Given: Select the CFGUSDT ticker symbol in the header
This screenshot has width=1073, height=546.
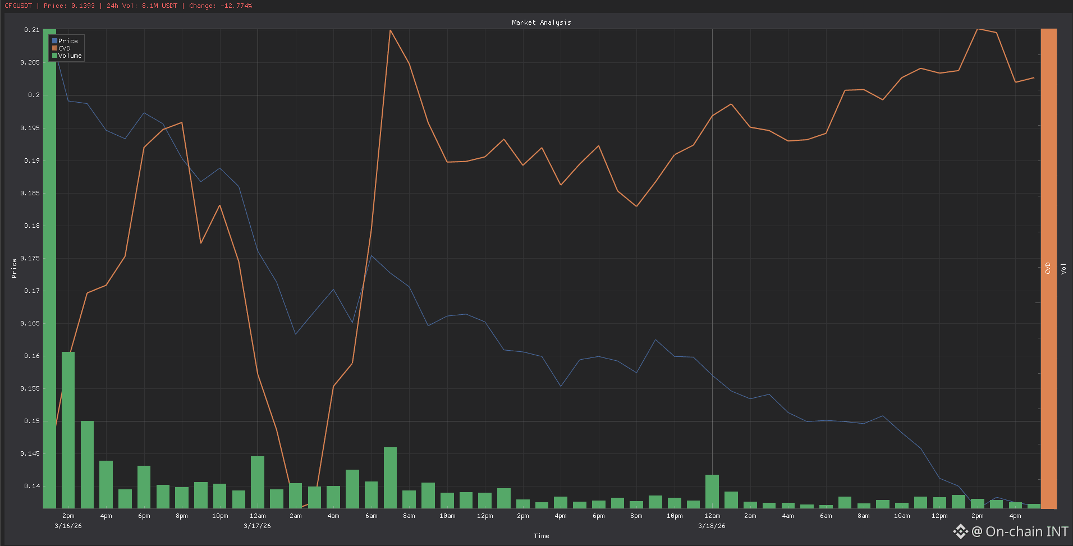Looking at the screenshot, I should coord(19,6).
